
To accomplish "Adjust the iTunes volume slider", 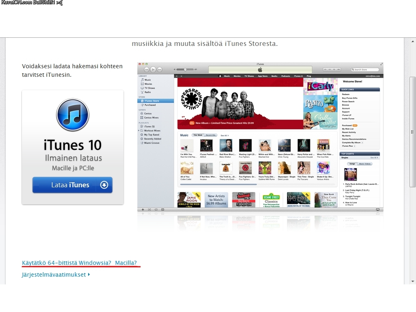I will click(x=185, y=69).
